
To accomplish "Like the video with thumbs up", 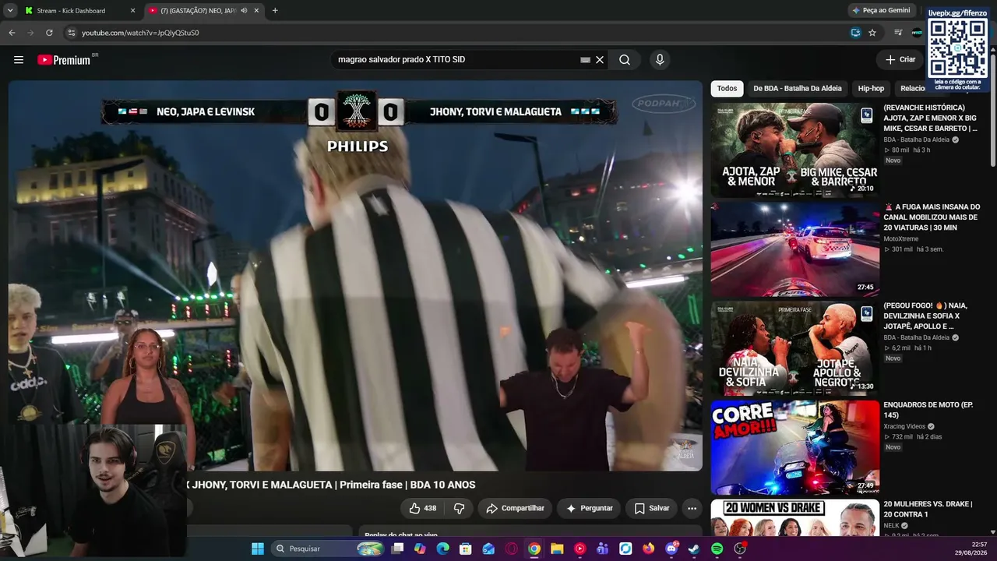I will pos(423,508).
